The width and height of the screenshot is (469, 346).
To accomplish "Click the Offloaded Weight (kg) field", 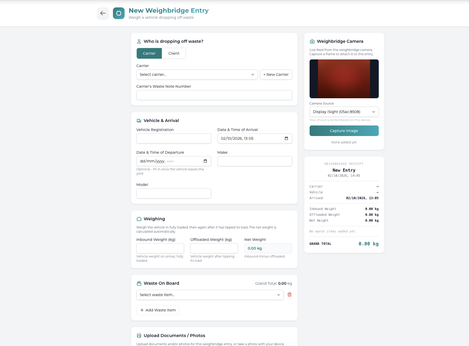I will (214, 248).
